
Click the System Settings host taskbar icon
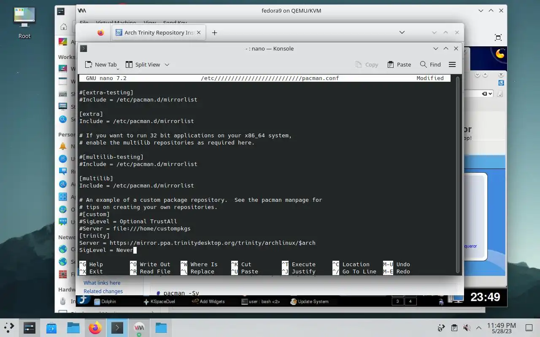pyautogui.click(x=30, y=328)
